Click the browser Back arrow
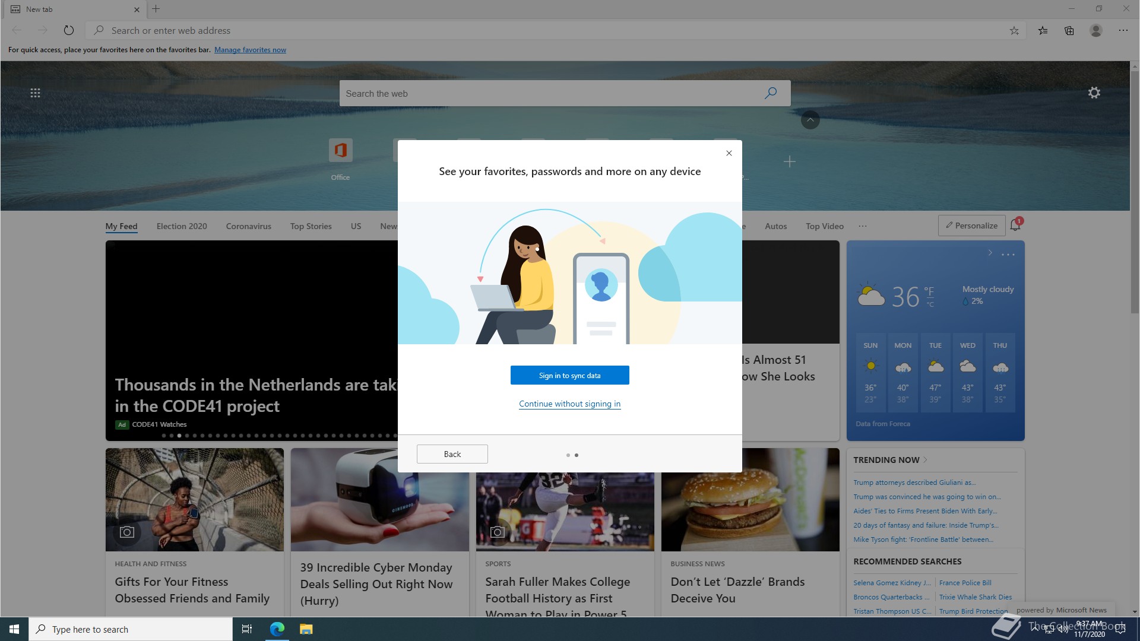1140x641 pixels. coord(17,30)
